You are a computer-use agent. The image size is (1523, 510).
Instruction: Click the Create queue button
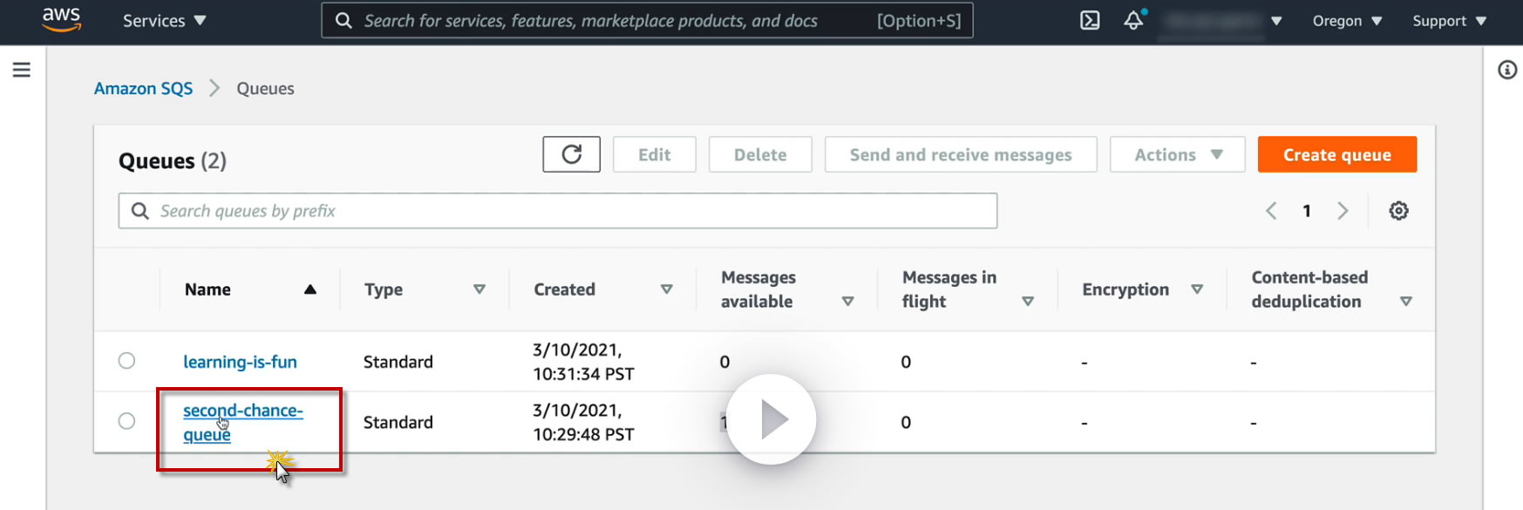tap(1336, 154)
